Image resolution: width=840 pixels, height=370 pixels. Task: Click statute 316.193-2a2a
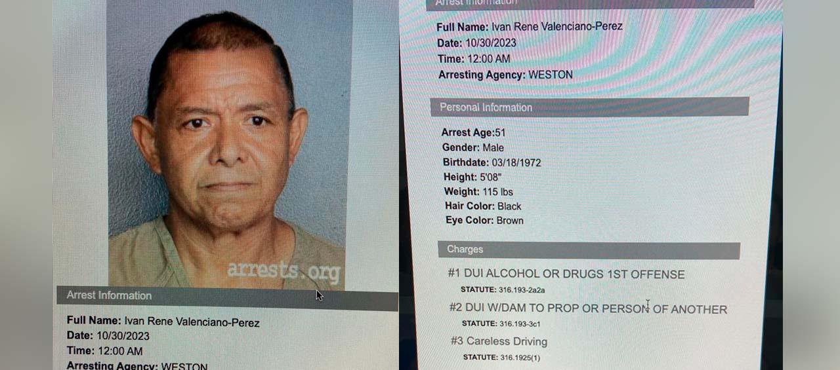point(503,289)
